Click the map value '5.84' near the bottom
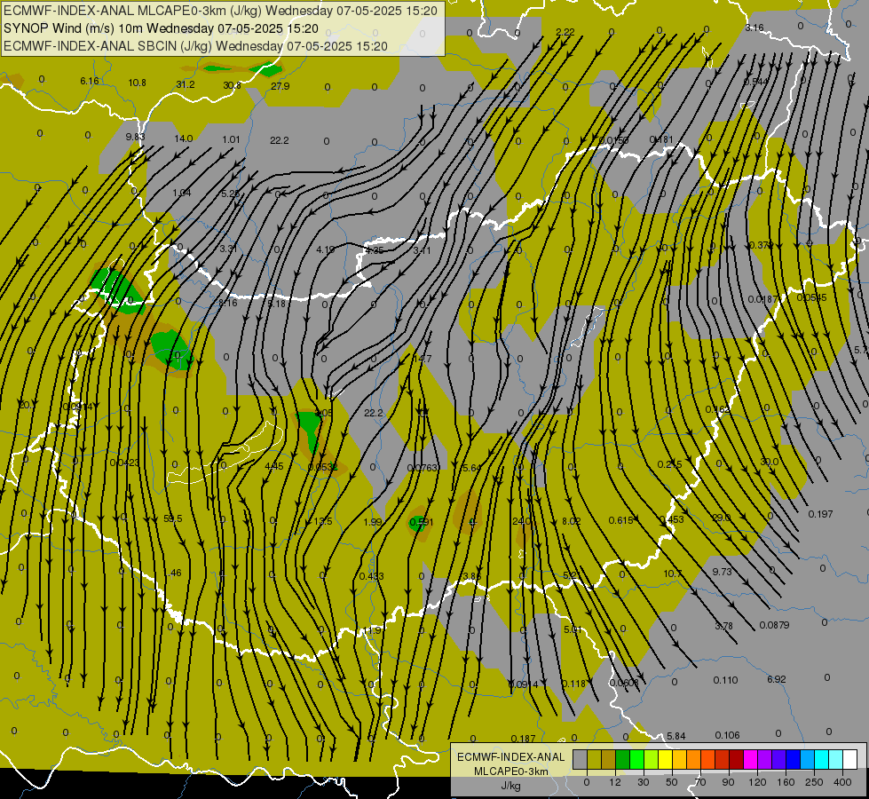 coord(676,736)
